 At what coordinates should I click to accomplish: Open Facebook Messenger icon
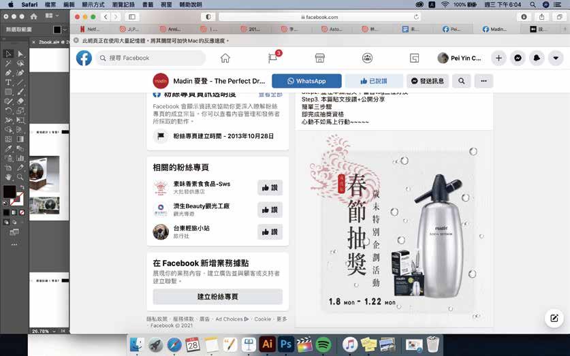click(x=518, y=58)
